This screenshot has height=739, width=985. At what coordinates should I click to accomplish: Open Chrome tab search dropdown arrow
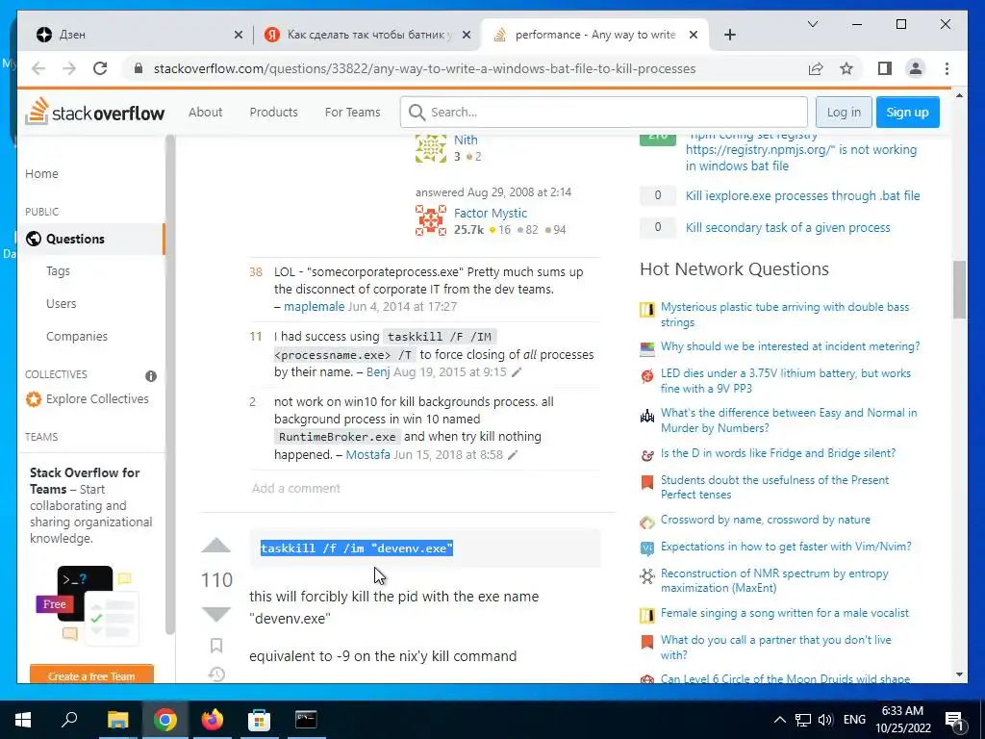click(x=812, y=24)
